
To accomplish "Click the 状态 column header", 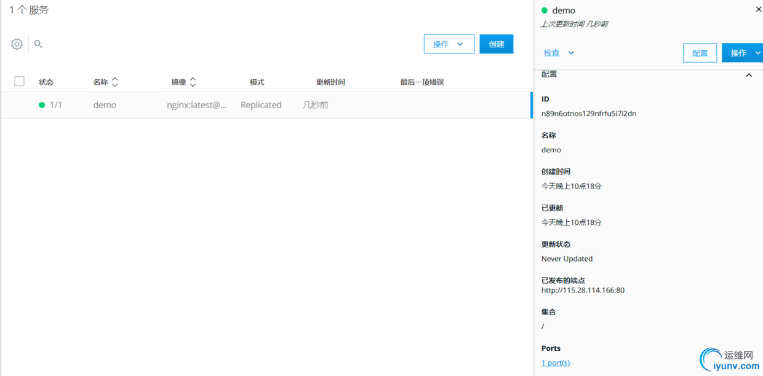I will (x=46, y=82).
